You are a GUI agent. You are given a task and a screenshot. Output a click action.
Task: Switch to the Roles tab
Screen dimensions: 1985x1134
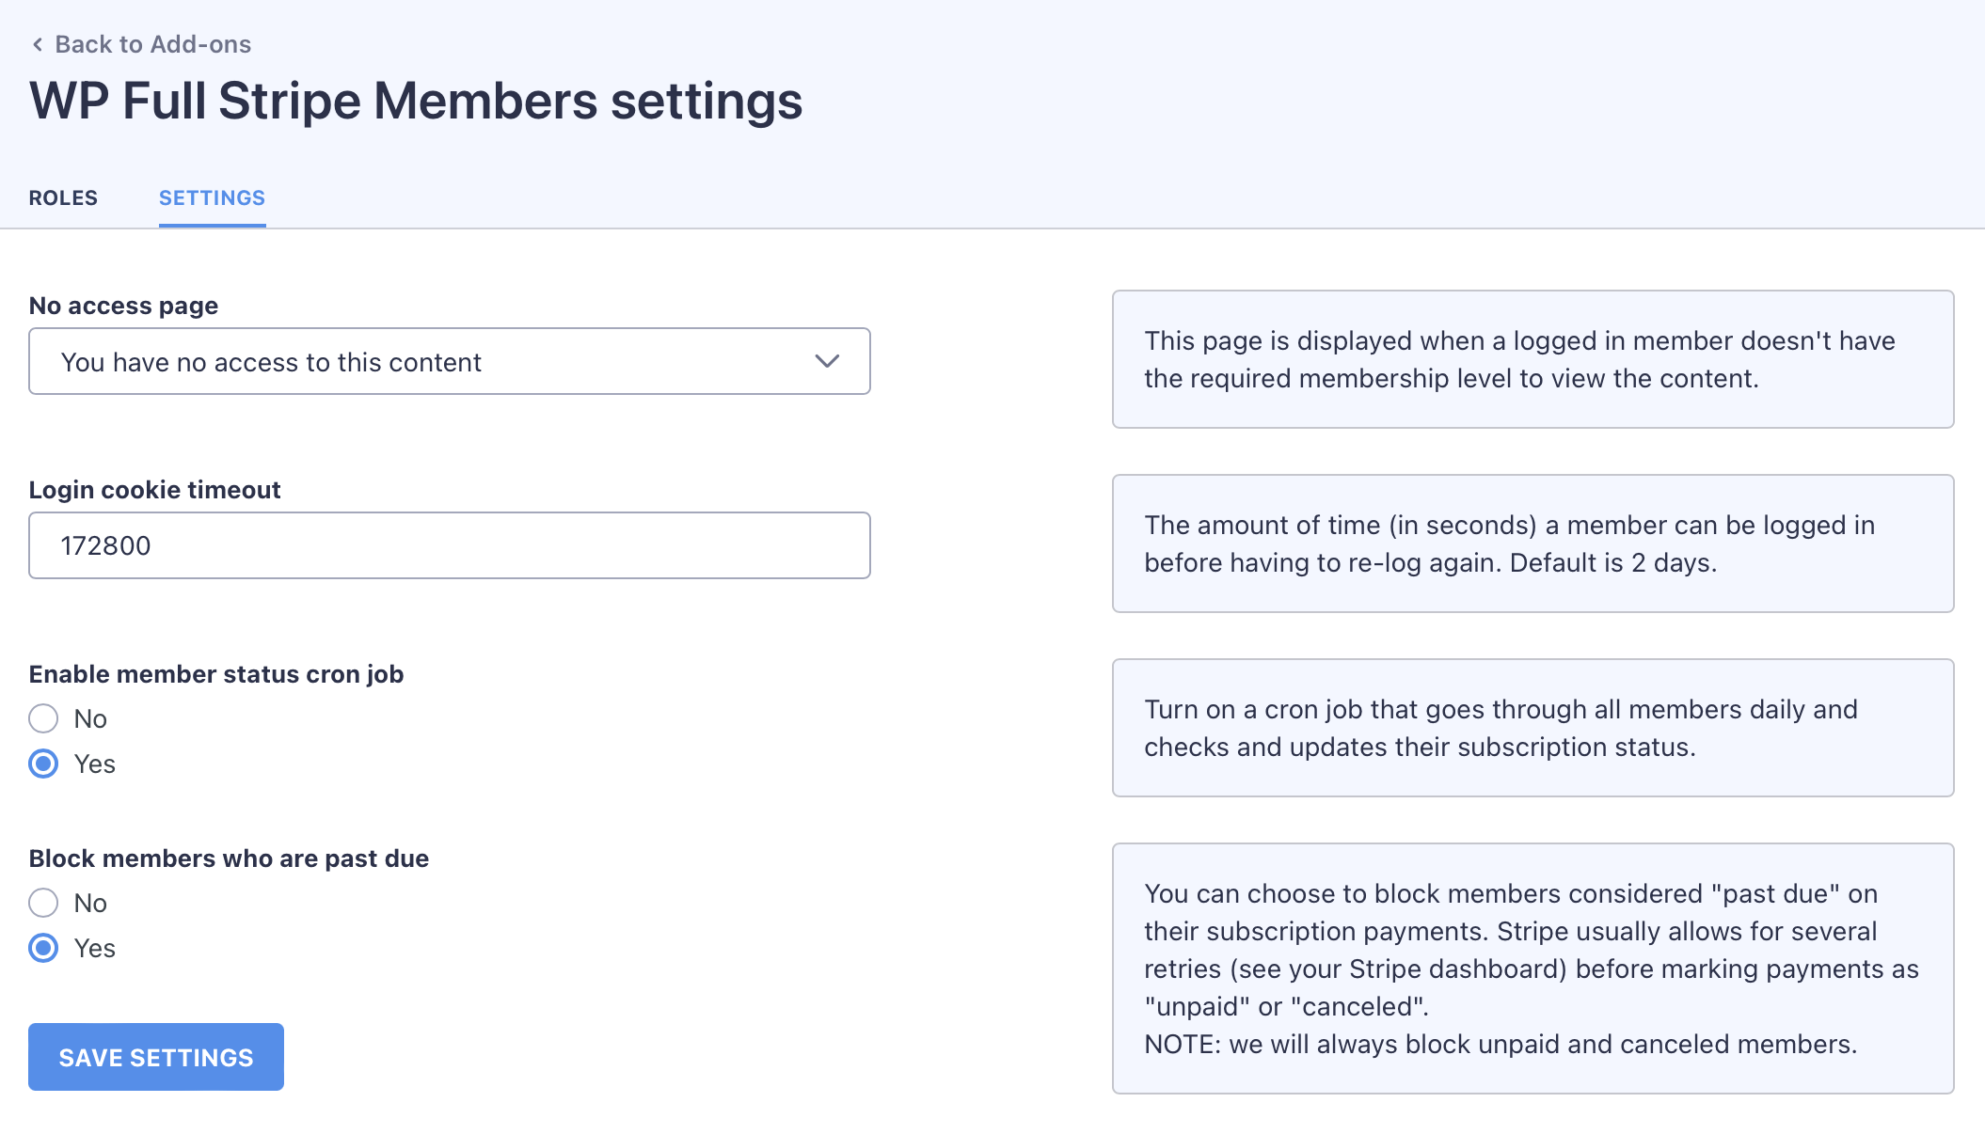click(63, 198)
